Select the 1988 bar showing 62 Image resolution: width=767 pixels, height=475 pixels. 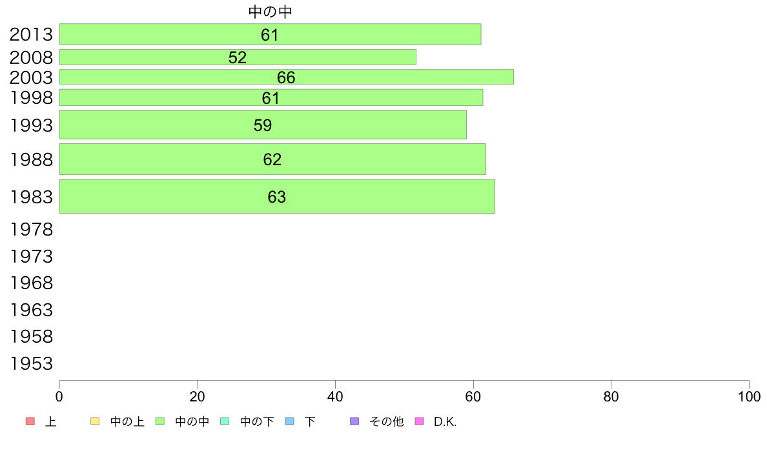tap(272, 159)
